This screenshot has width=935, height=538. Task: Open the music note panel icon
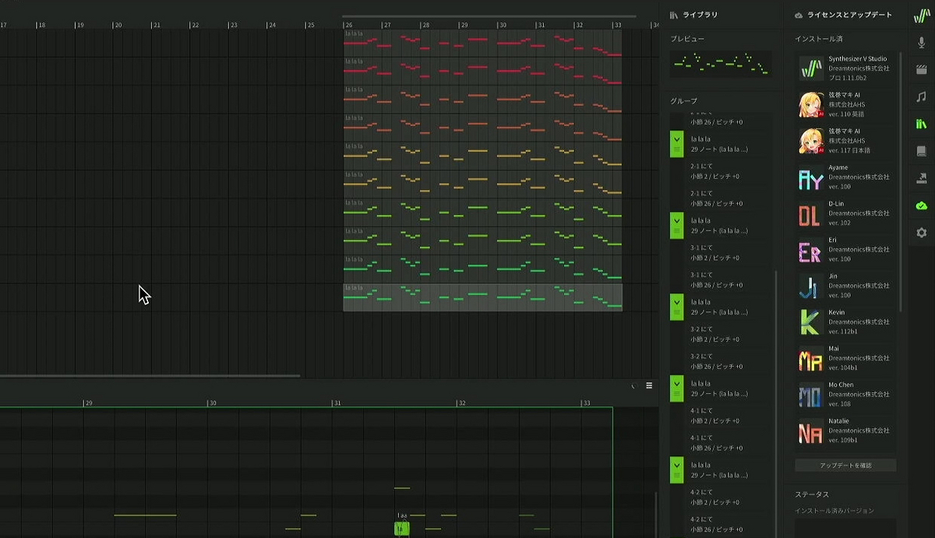[x=922, y=97]
